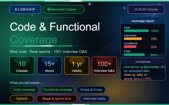Image resolution: width=169 pixels, height=105 pixels.
Task: Click the covergroup panel header
Action: 143,62
